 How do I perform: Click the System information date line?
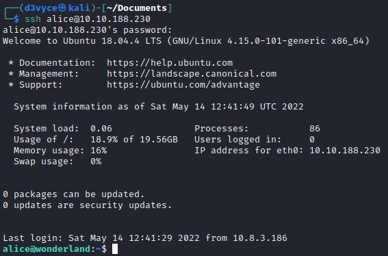158,107
